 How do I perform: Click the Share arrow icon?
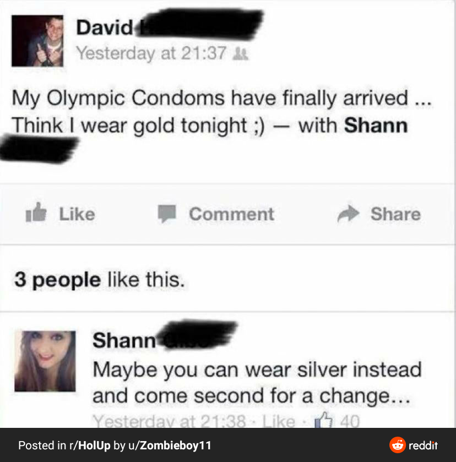[x=348, y=213]
